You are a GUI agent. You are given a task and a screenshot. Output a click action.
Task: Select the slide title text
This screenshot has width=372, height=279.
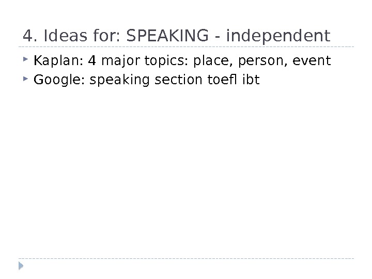pos(176,36)
